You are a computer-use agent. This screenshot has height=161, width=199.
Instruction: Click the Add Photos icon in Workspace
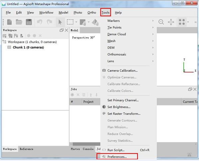10,36
